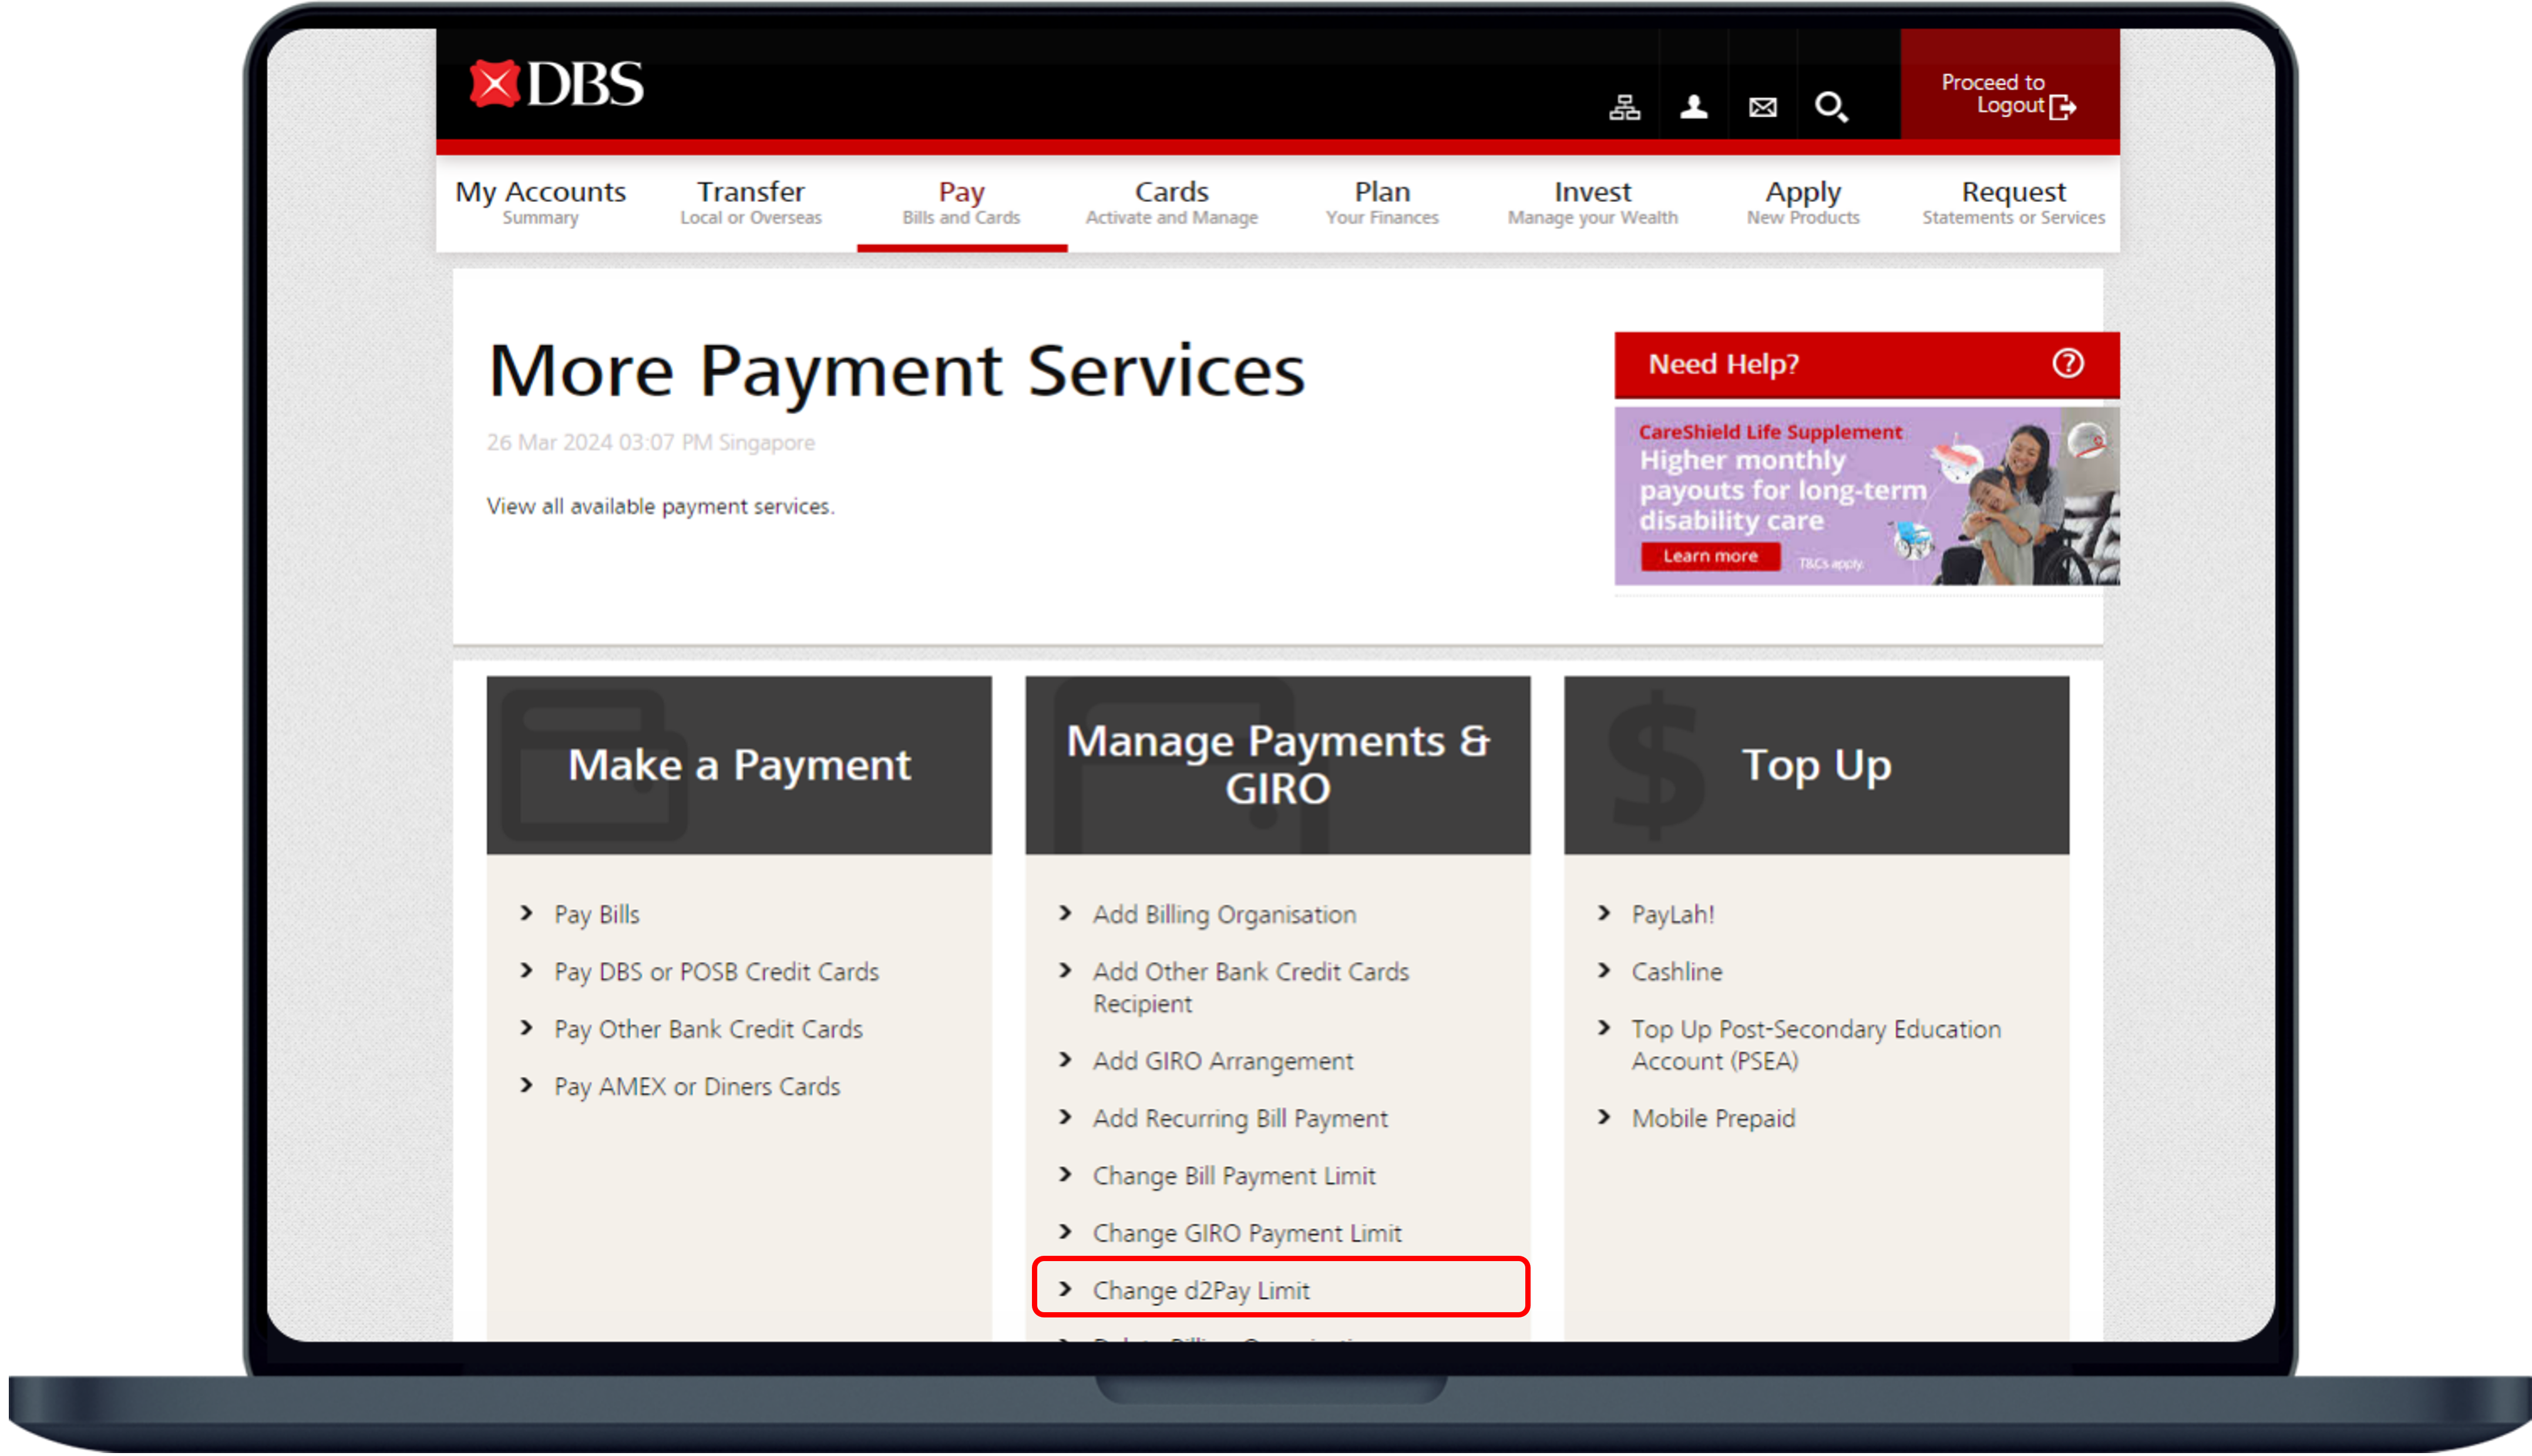Screen dimensions: 2532x1456
Task: Open the mail envelope icon
Action: tap(1763, 106)
